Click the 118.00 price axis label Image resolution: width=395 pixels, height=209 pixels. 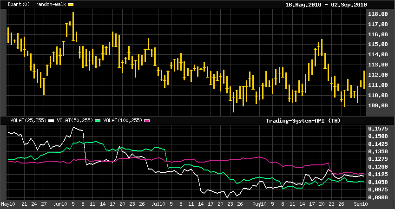(378, 14)
